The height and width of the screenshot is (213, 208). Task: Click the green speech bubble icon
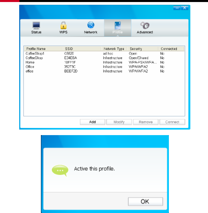60,170
